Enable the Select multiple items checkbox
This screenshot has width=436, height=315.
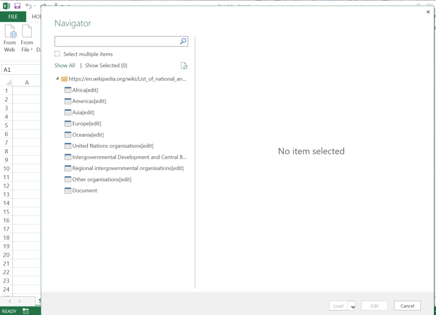(57, 54)
